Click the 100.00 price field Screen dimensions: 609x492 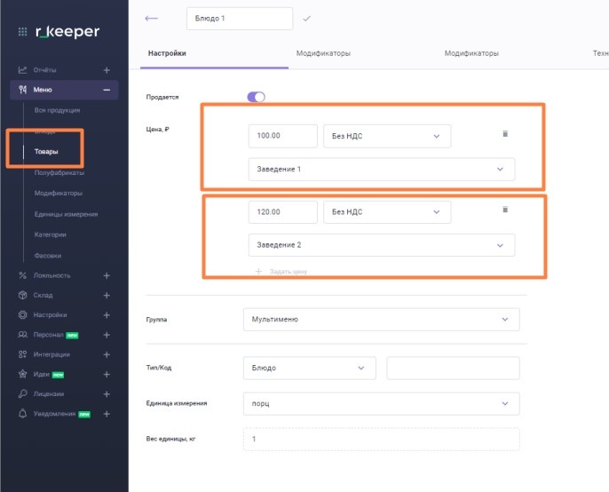[x=282, y=136]
